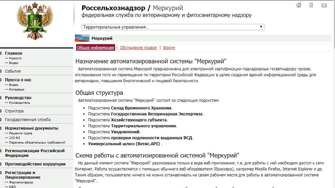The height and width of the screenshot is (188, 335).
Task: Open Государственная служба sidebar item
Action: coord(28,120)
